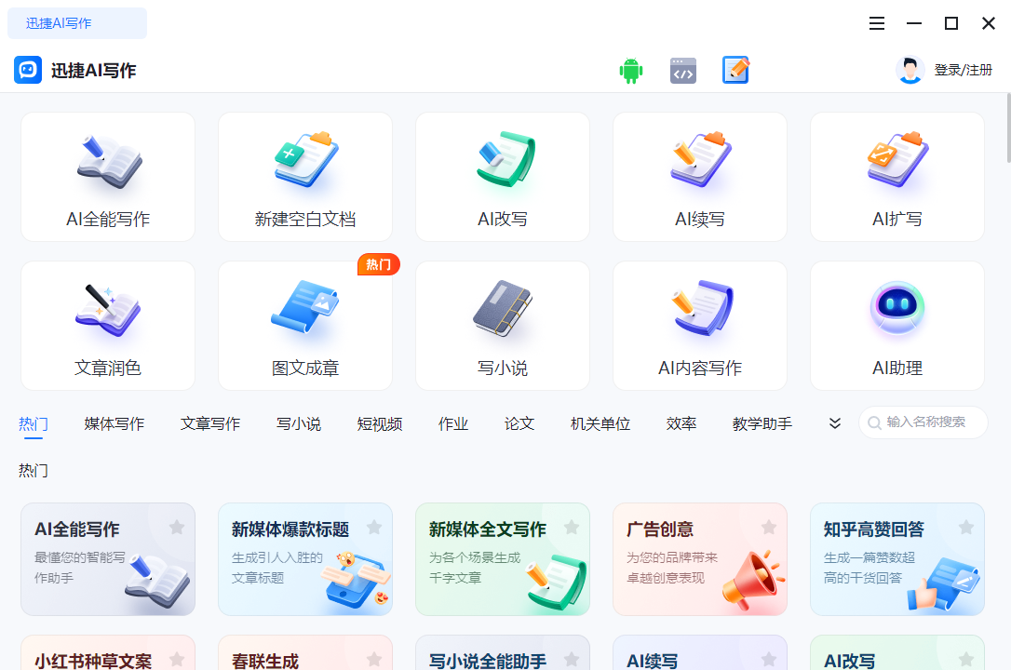Screen dimensions: 1011x670
Task: Switch to the 媒体写作 category tab
Action: (x=114, y=422)
